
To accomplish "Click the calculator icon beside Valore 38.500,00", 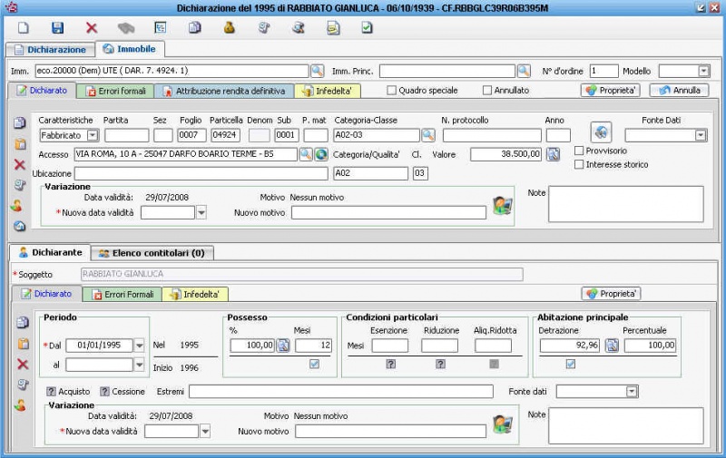I will (553, 154).
